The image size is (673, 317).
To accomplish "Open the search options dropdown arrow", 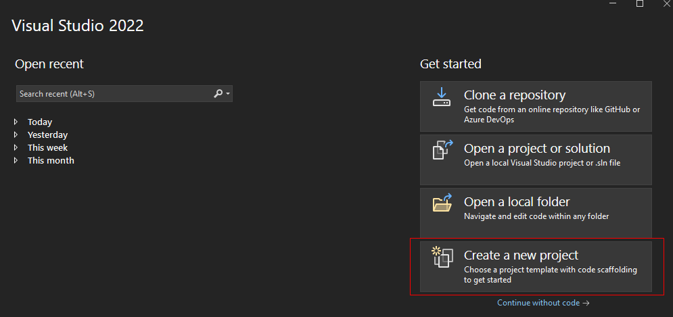I will 228,93.
